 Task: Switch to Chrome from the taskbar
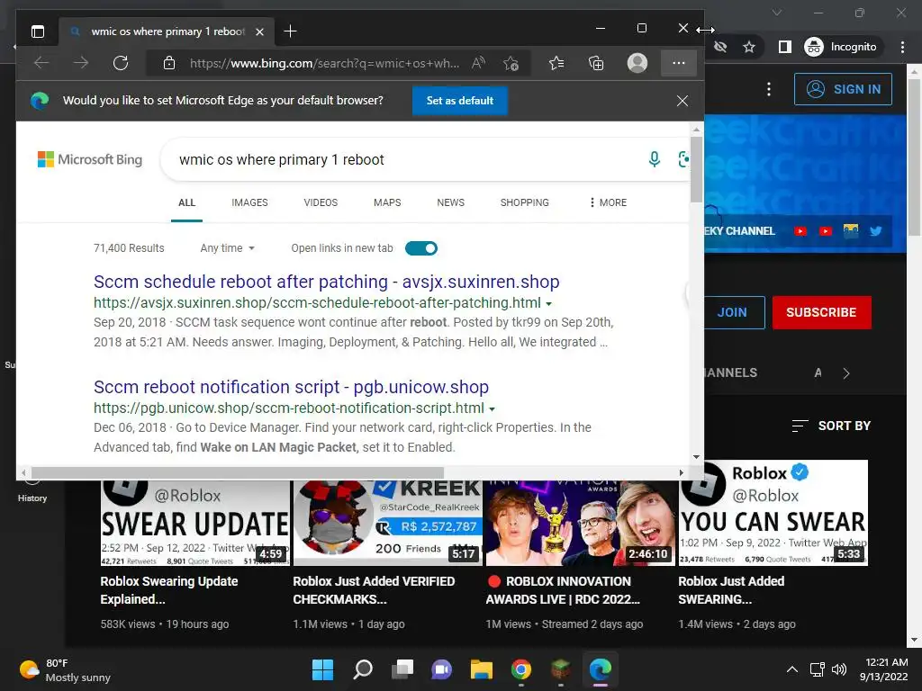[x=521, y=669]
